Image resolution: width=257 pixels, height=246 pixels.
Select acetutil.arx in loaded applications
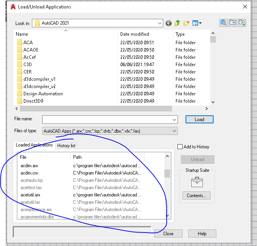[x=30, y=195]
